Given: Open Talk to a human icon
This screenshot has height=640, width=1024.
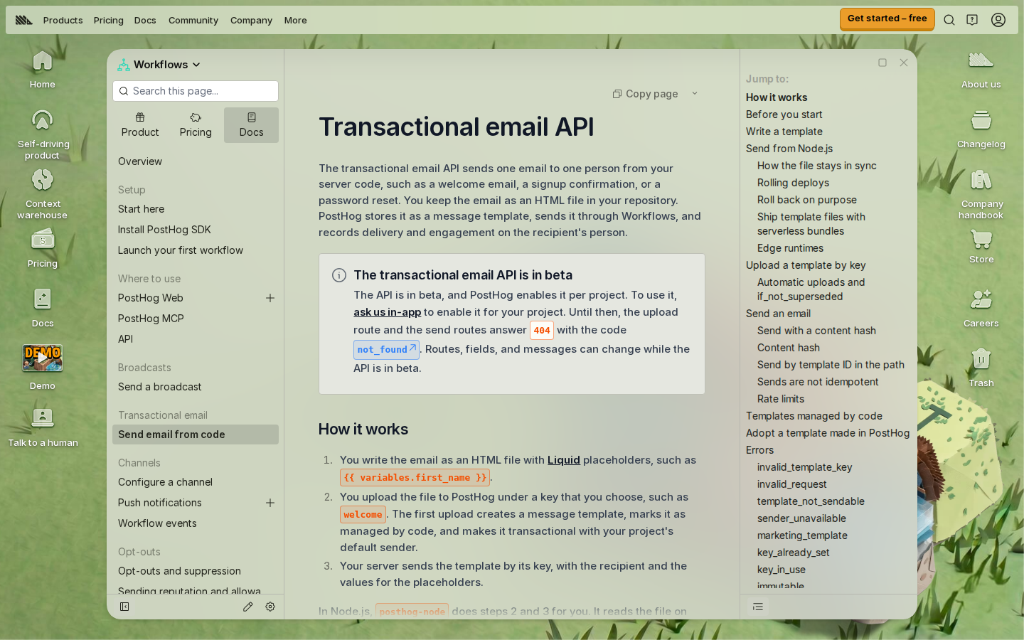Looking at the screenshot, I should click(43, 427).
